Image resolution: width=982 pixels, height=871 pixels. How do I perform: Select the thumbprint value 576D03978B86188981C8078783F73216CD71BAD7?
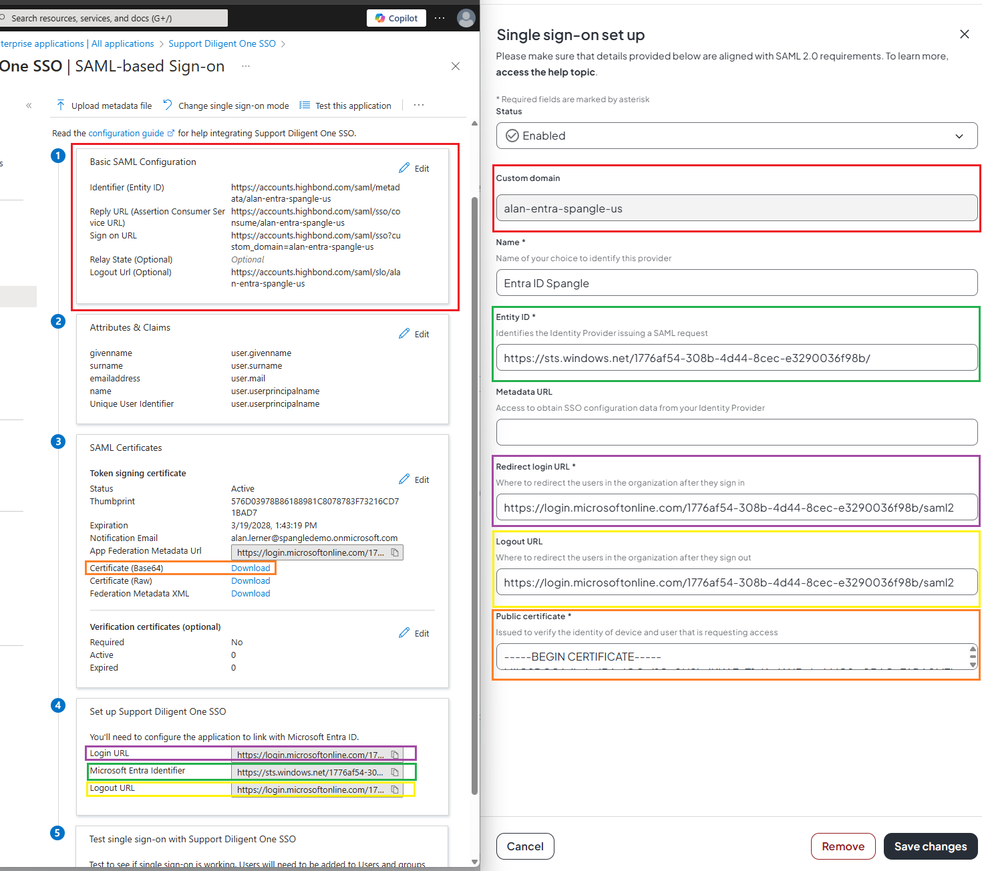(x=315, y=507)
